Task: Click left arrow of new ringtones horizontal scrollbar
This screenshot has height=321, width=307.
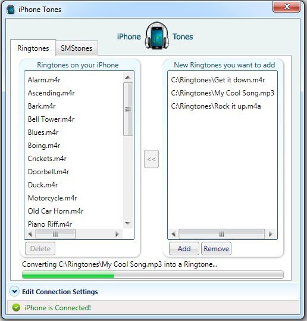Action: pos(173,234)
